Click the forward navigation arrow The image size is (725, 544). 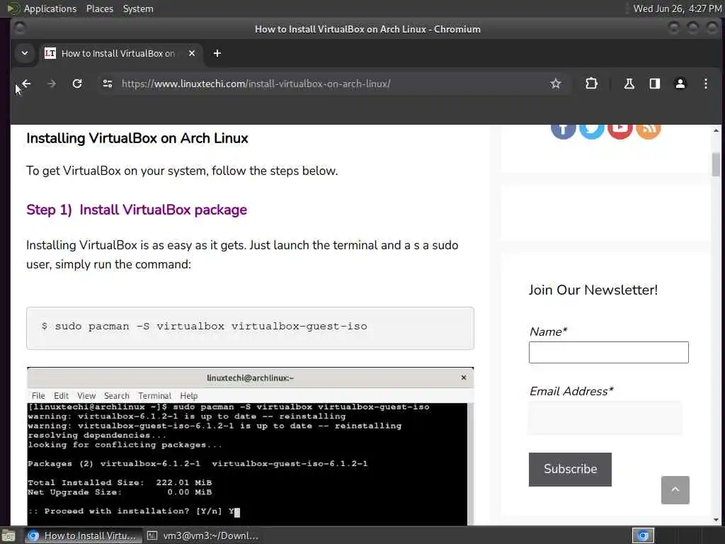tap(52, 84)
